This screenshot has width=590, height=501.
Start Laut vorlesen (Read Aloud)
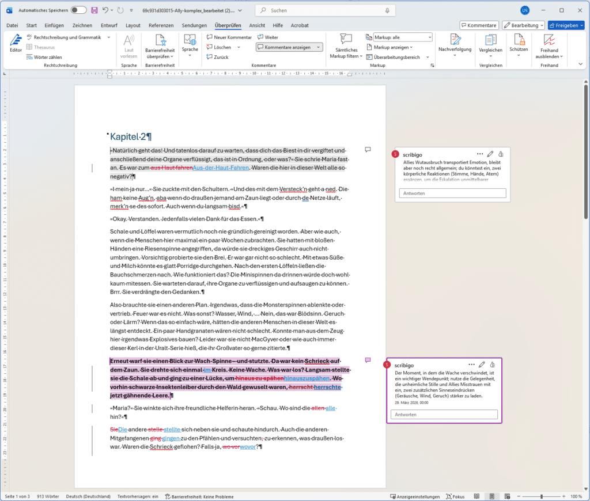128,46
